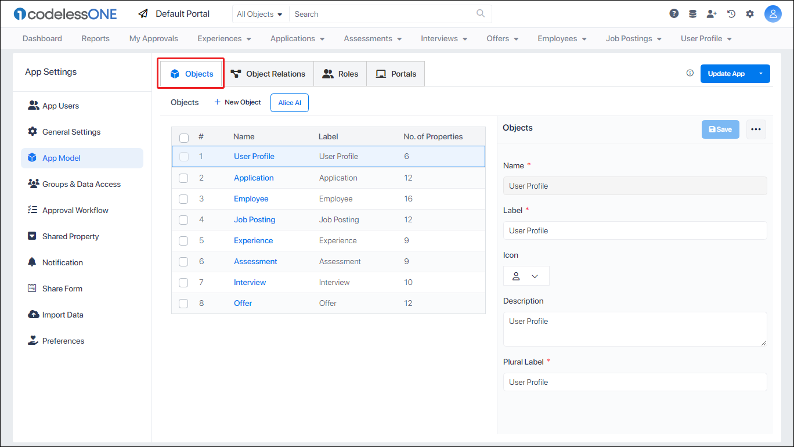Open the help question mark icon
The image size is (794, 447).
point(673,13)
